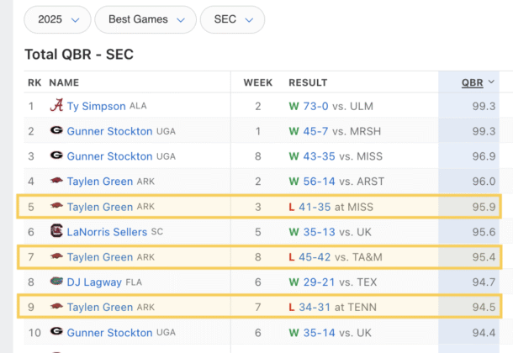Click the Georgia logo in rank 10 row
Viewport: 513px width, 353px height.
click(56, 333)
